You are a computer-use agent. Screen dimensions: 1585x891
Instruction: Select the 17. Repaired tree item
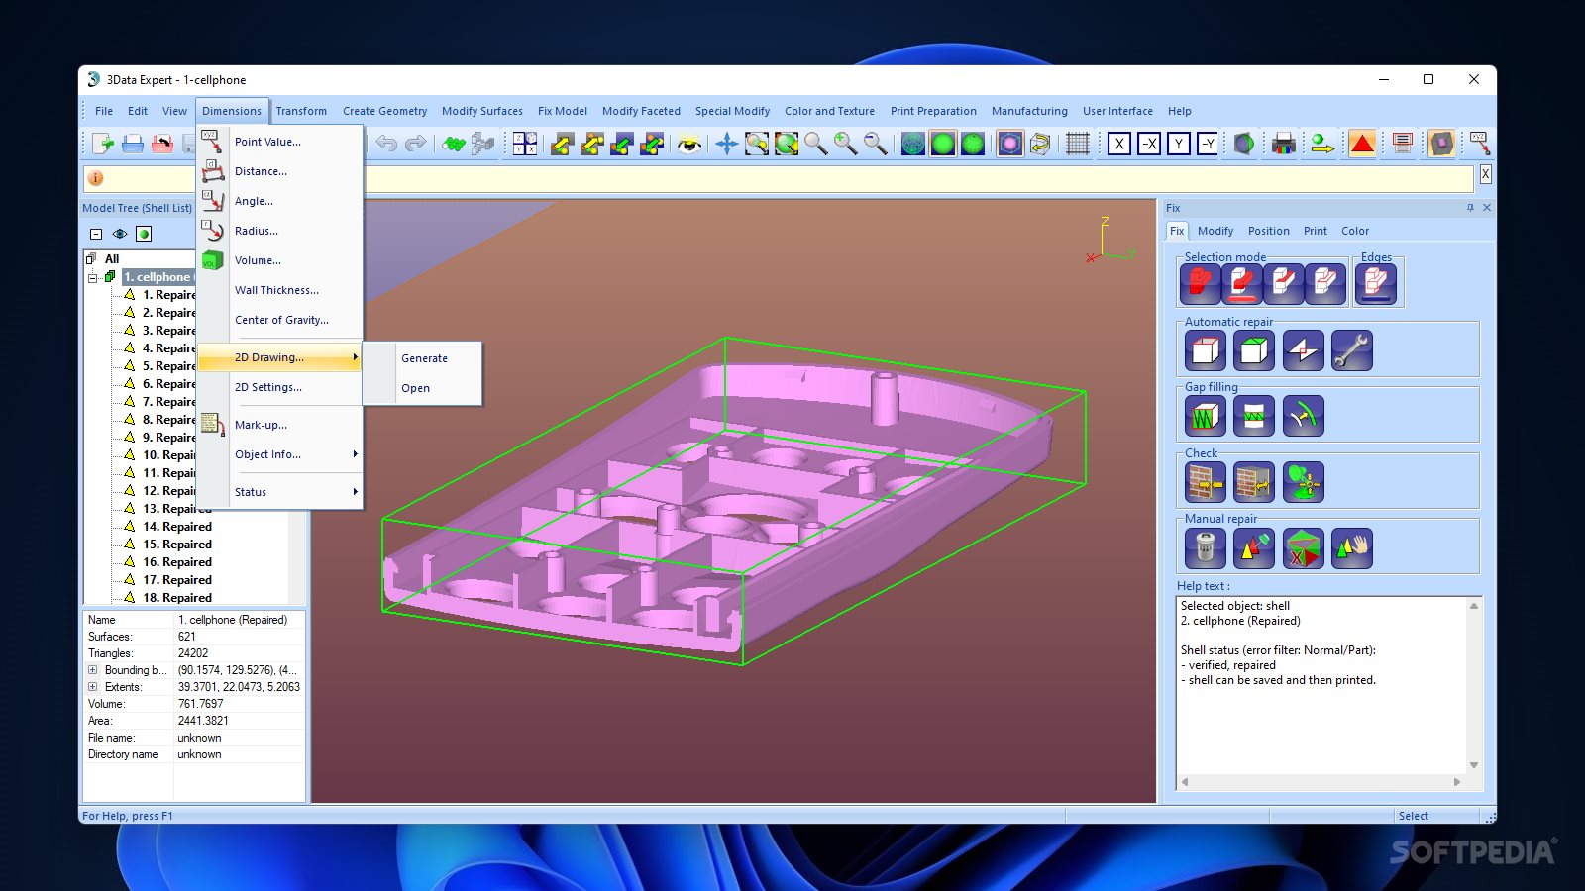177,580
